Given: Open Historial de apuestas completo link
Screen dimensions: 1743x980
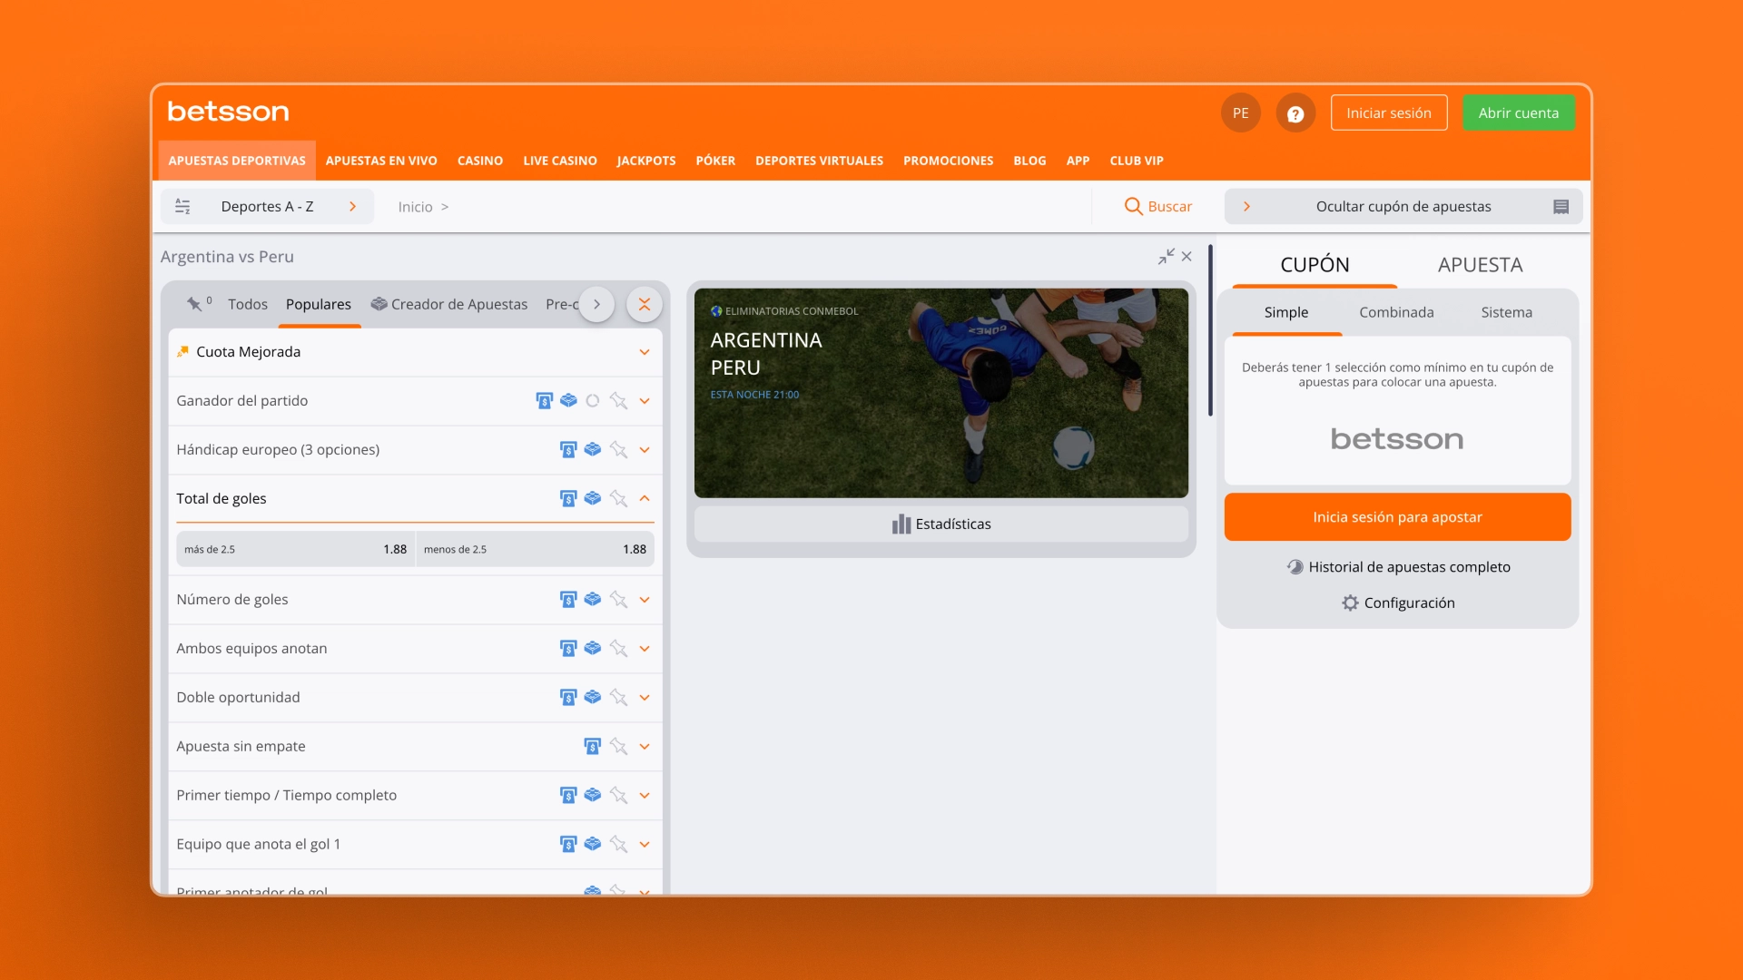Looking at the screenshot, I should 1398,567.
